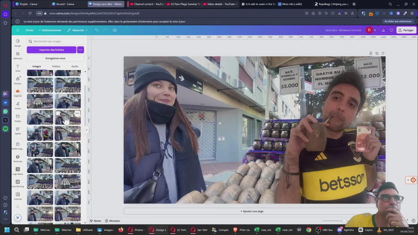Click the Enregistrez-vous button
Viewport: 418px width, 235px height.
point(55,58)
